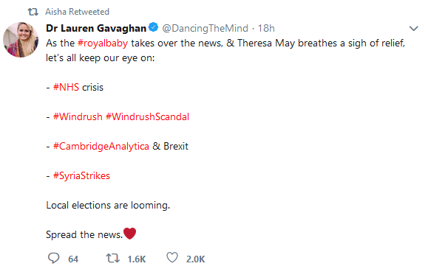Click the 18h timestamp
This screenshot has width=428, height=269.
[266, 28]
